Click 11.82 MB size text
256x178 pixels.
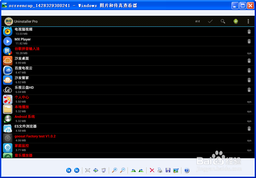(21, 44)
